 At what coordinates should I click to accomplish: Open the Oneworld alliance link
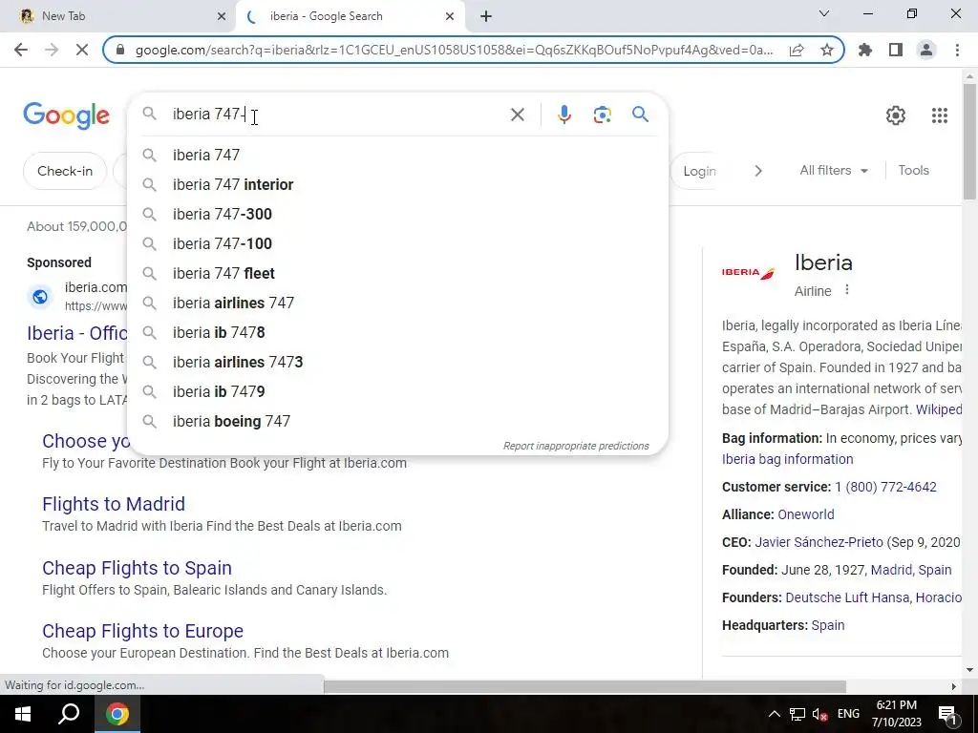[x=805, y=514]
